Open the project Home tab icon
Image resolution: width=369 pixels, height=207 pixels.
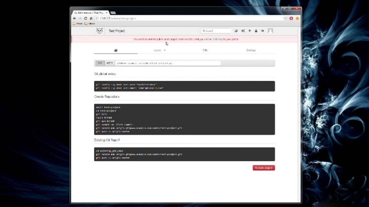pyautogui.click(x=116, y=50)
